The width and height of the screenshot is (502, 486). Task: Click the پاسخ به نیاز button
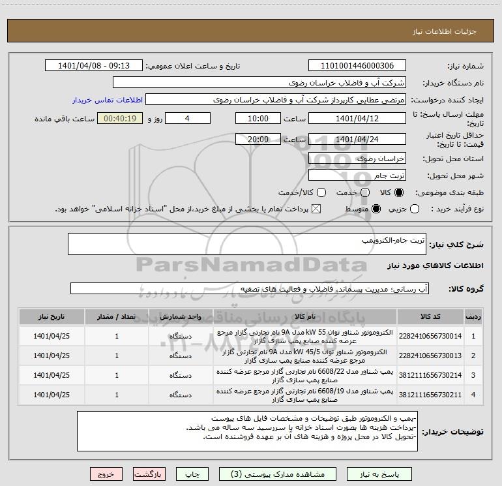point(379,474)
